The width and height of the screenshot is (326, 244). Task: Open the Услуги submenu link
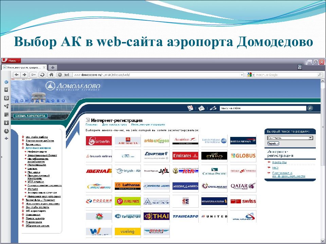click(x=33, y=189)
